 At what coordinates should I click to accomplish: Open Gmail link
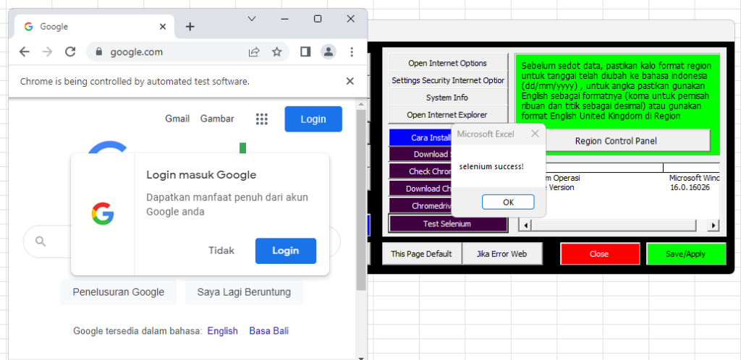tap(177, 119)
